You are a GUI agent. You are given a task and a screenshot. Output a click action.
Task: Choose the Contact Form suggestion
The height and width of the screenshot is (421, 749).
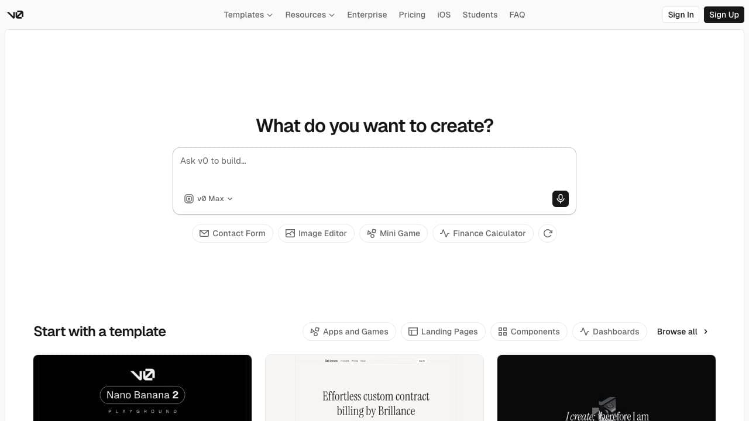coord(232,233)
